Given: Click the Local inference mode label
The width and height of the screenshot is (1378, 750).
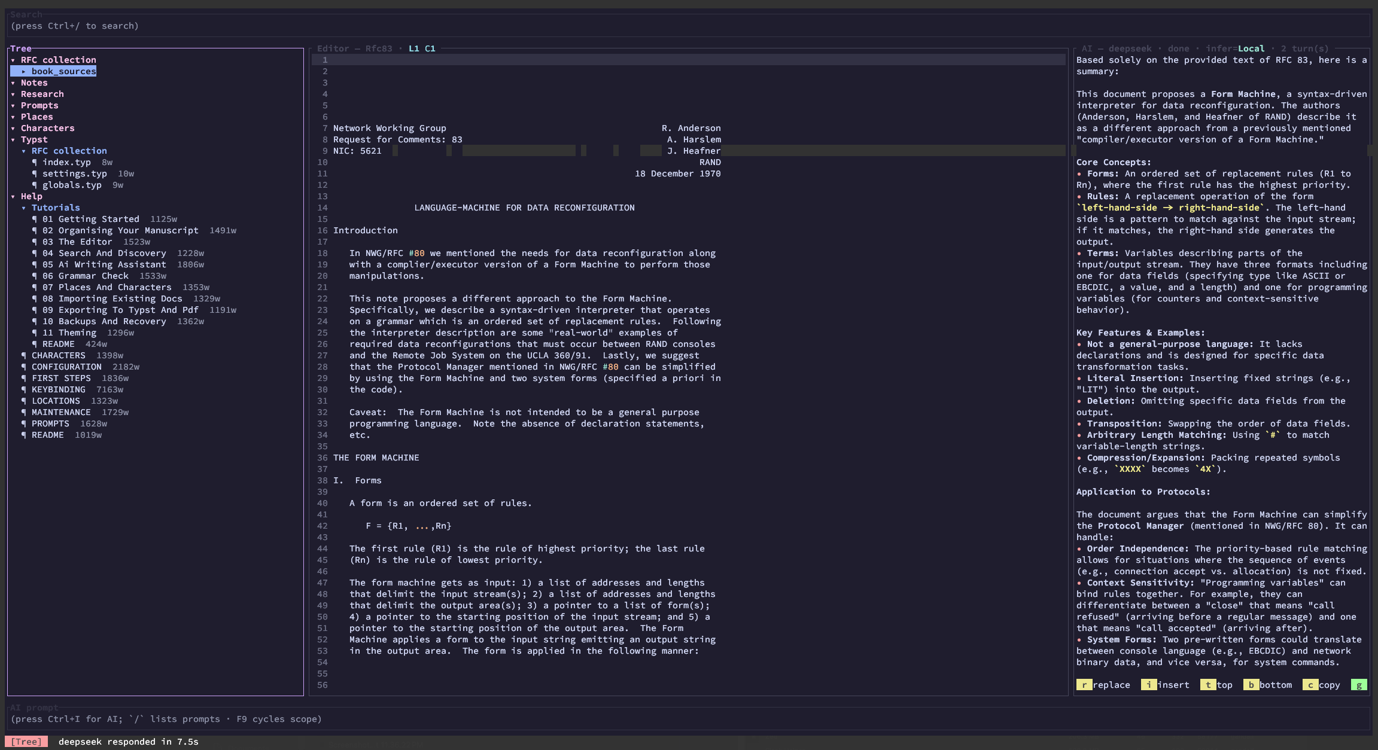Looking at the screenshot, I should click(x=1251, y=48).
